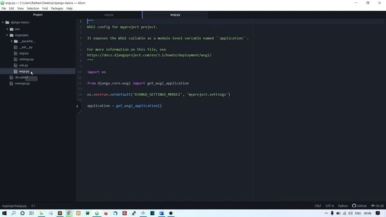Open the Windows Start menu
This screenshot has height=217, width=386.
4,213
